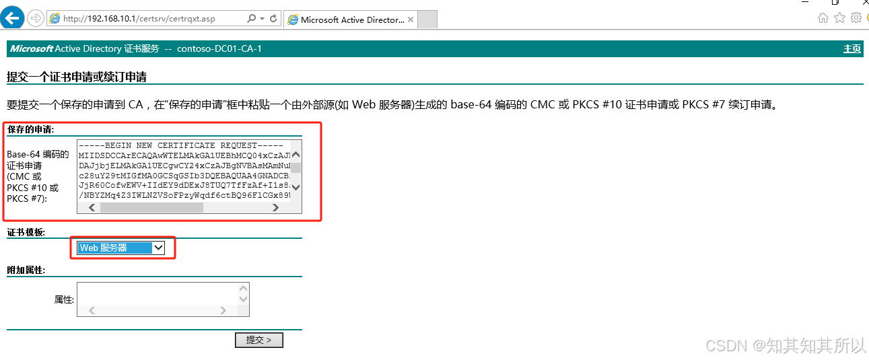Click inside the Base-64 certificate request textarea
Image resolution: width=869 pixels, height=360 pixels.
click(x=184, y=170)
